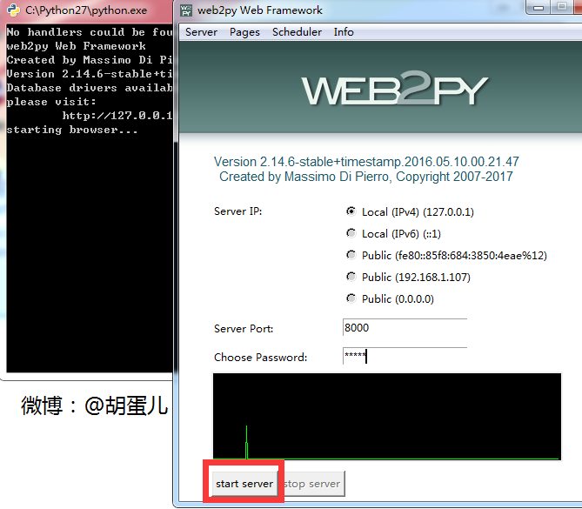Click the server activity graph canvas
The width and height of the screenshot is (582, 509).
click(x=387, y=417)
